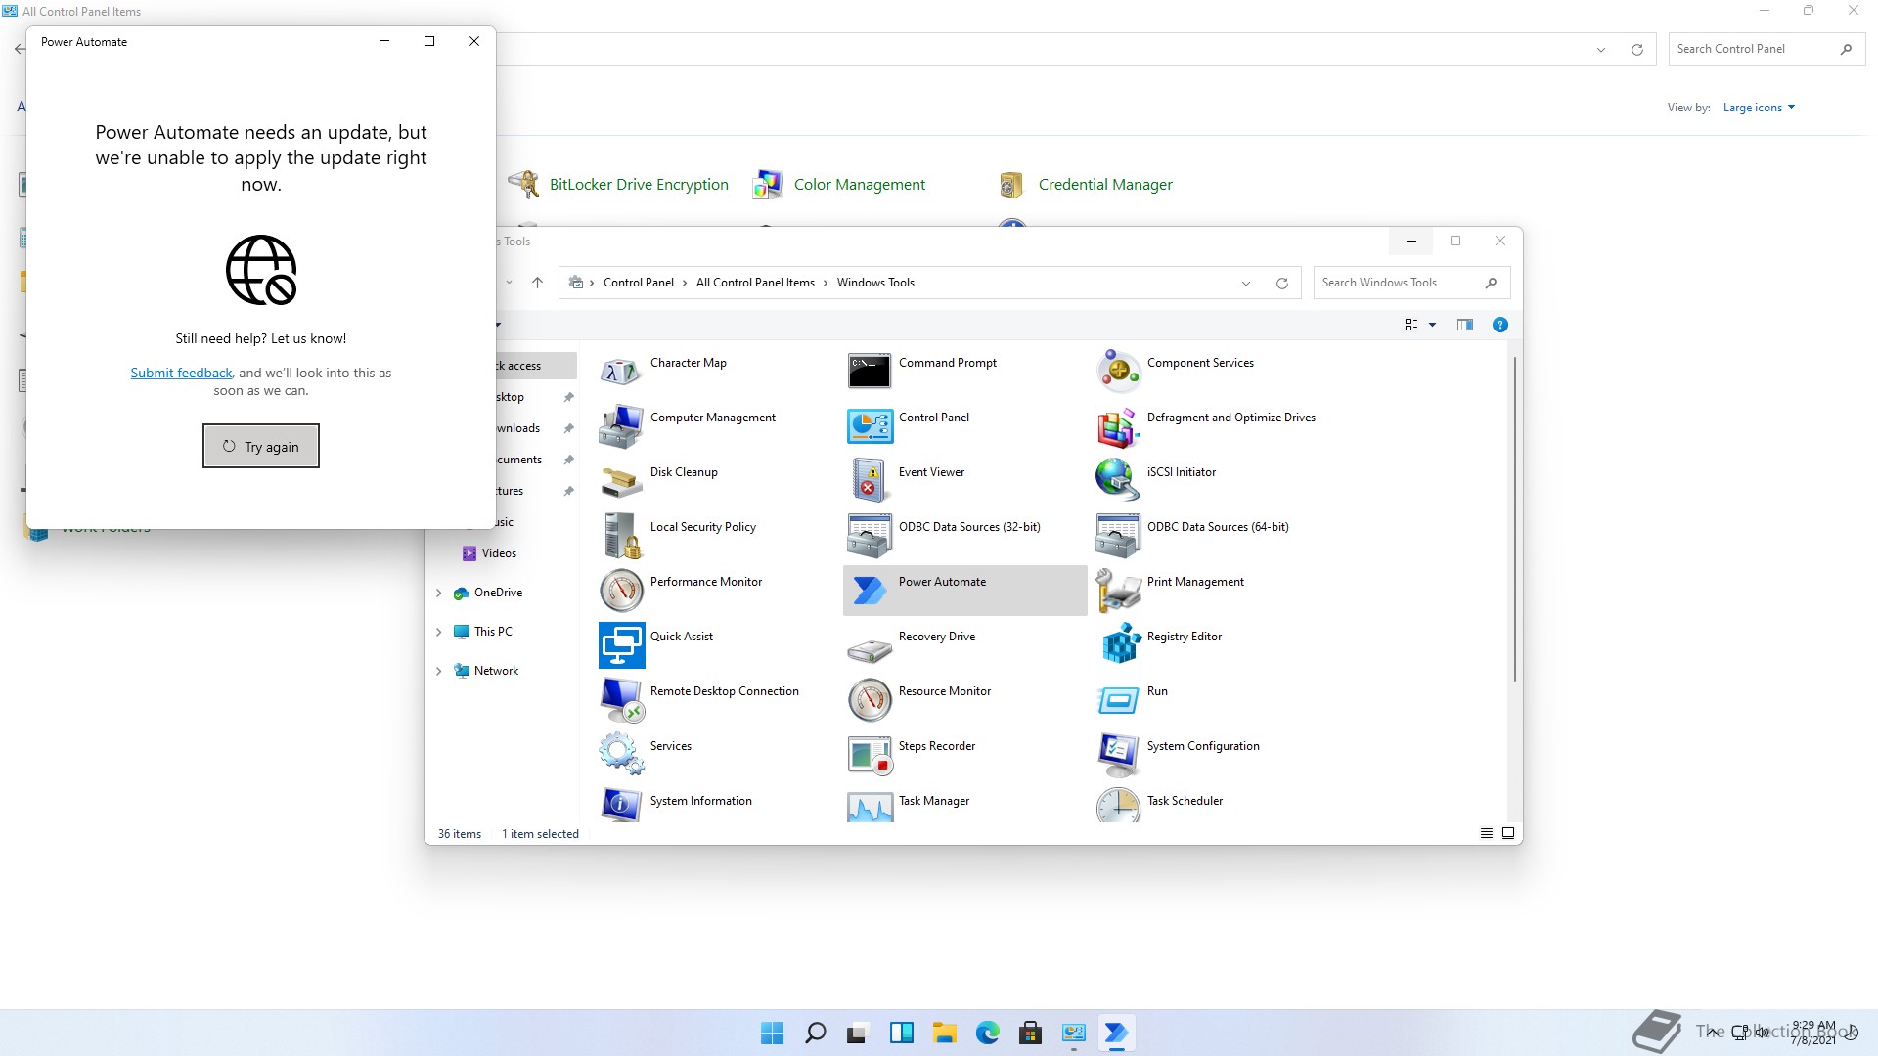Open File Explorer from taskbar
1878x1056 pixels.
(x=944, y=1033)
